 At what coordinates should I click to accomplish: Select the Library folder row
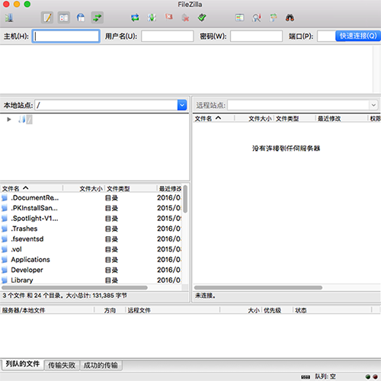tap(91, 280)
